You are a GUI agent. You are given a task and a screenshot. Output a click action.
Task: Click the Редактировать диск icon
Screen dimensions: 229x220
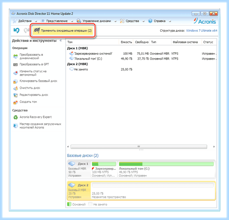16,95
